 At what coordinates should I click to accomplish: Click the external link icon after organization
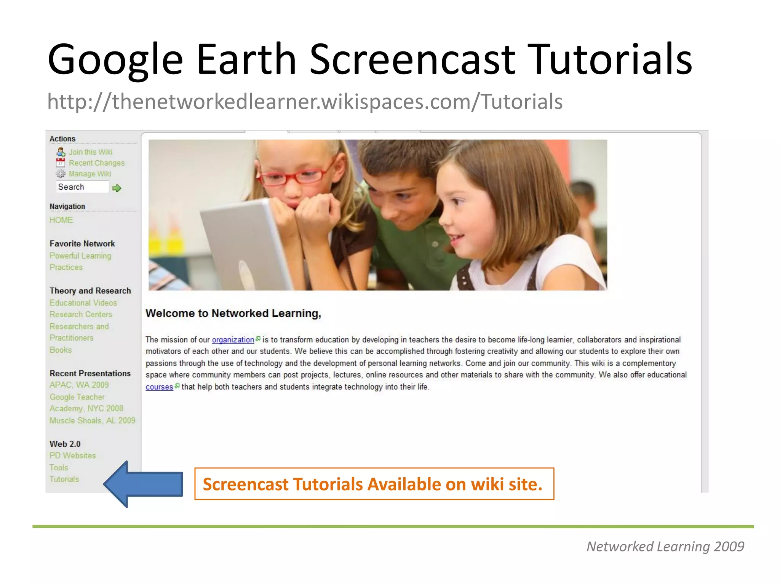coord(258,339)
